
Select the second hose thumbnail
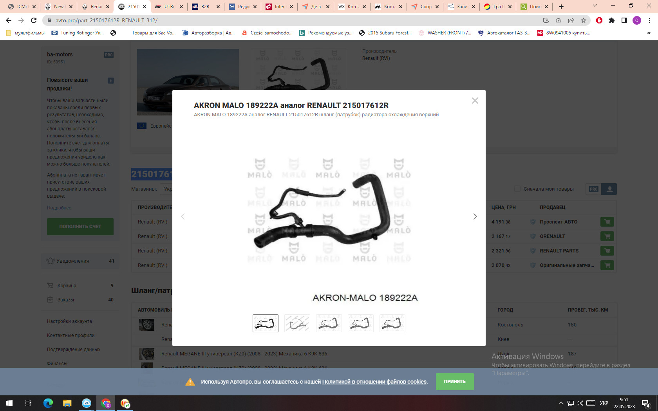tap(297, 323)
